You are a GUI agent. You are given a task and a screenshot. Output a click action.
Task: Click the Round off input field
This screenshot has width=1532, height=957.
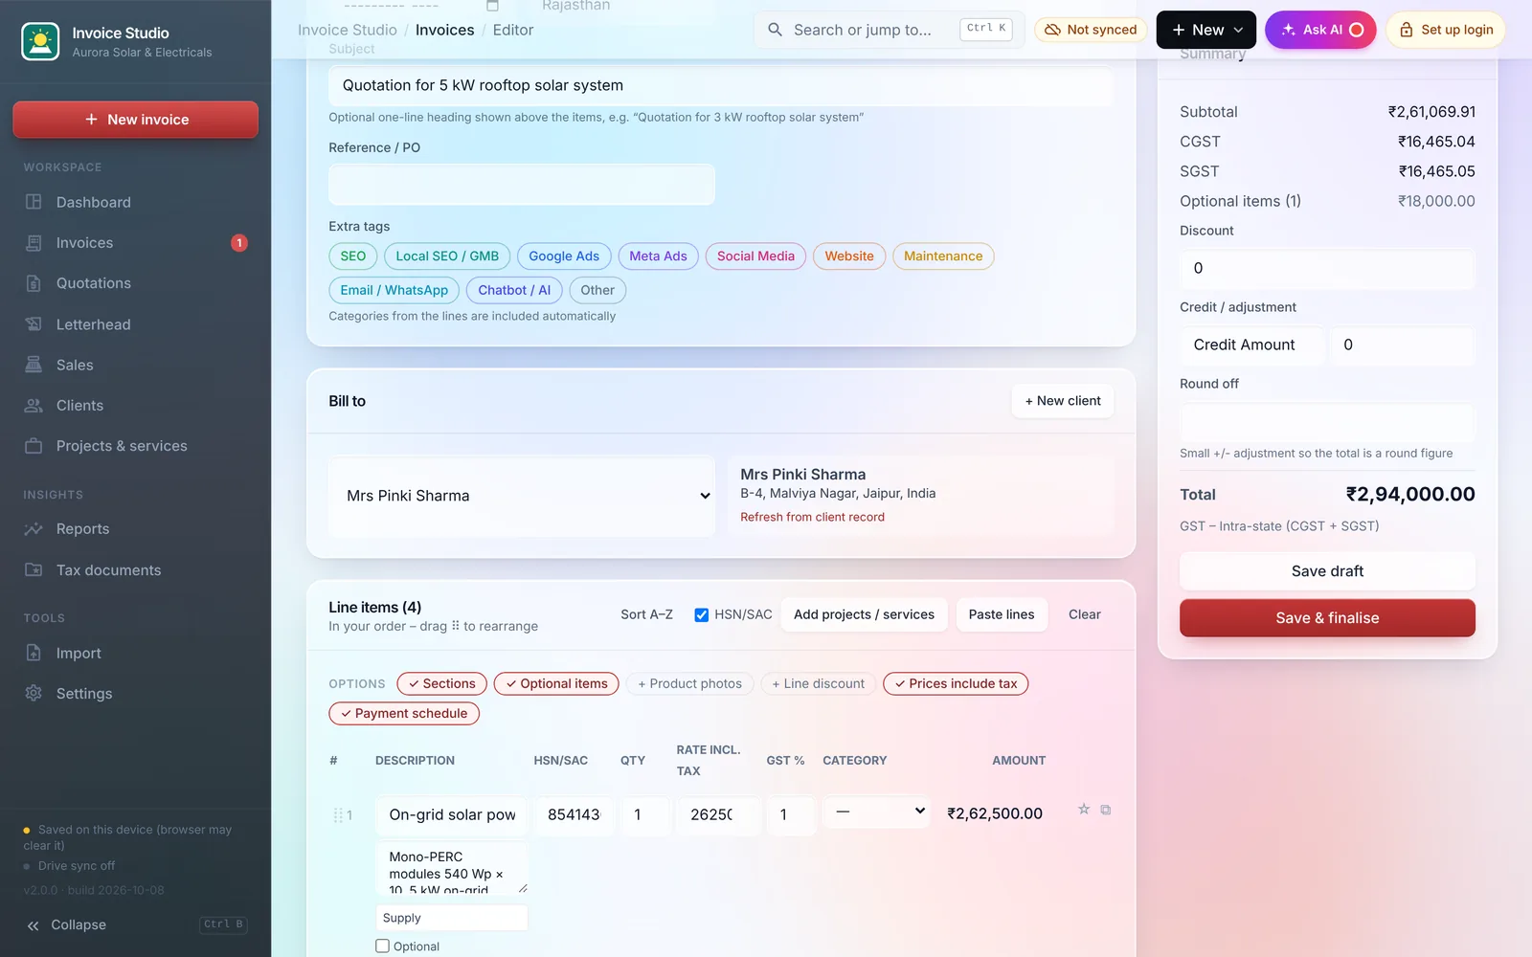pos(1327,422)
